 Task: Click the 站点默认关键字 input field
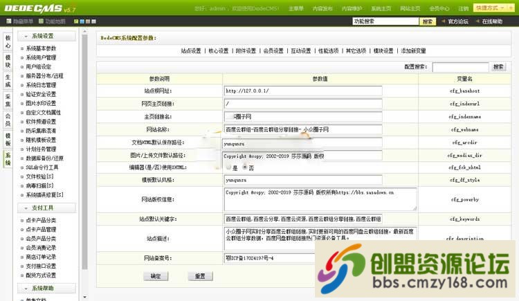coord(303,219)
